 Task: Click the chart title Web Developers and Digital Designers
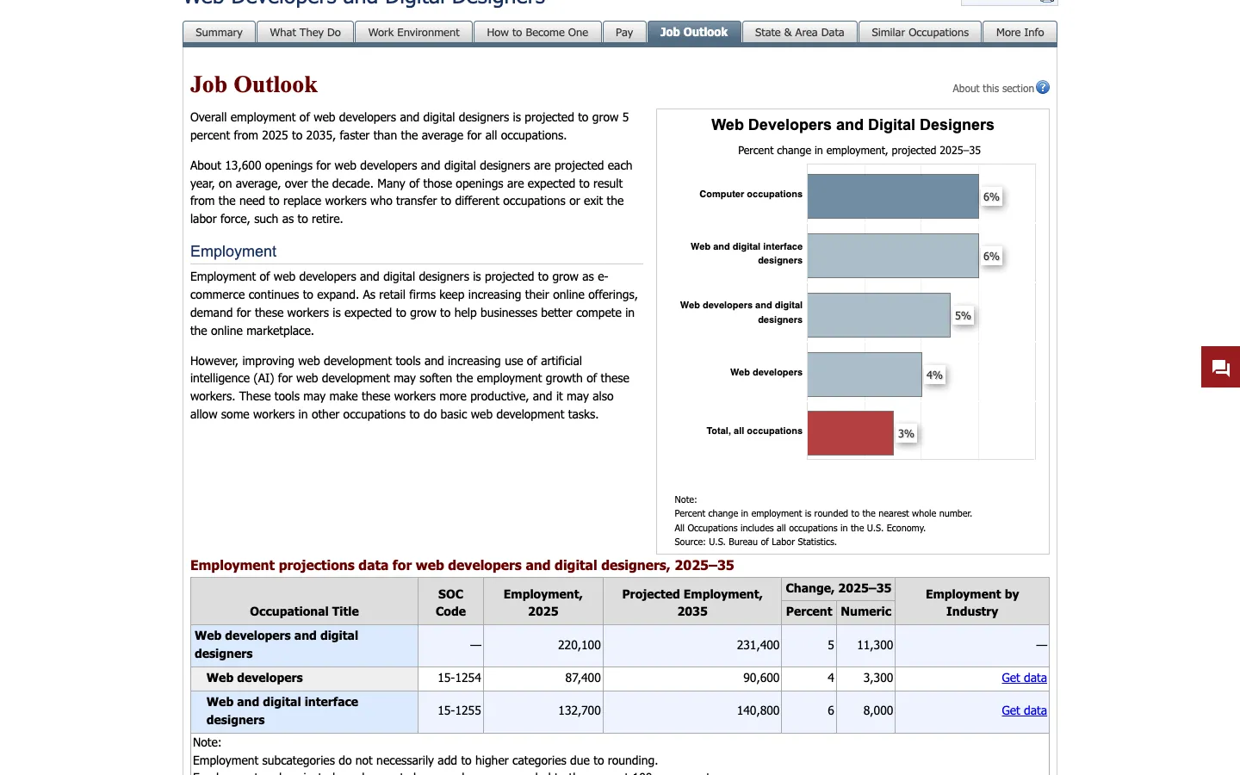point(852,125)
